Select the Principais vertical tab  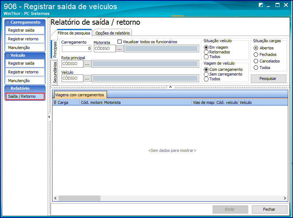pyautogui.click(x=55, y=50)
